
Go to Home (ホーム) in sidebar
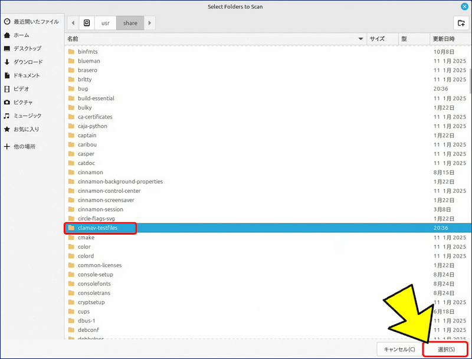(x=17, y=35)
